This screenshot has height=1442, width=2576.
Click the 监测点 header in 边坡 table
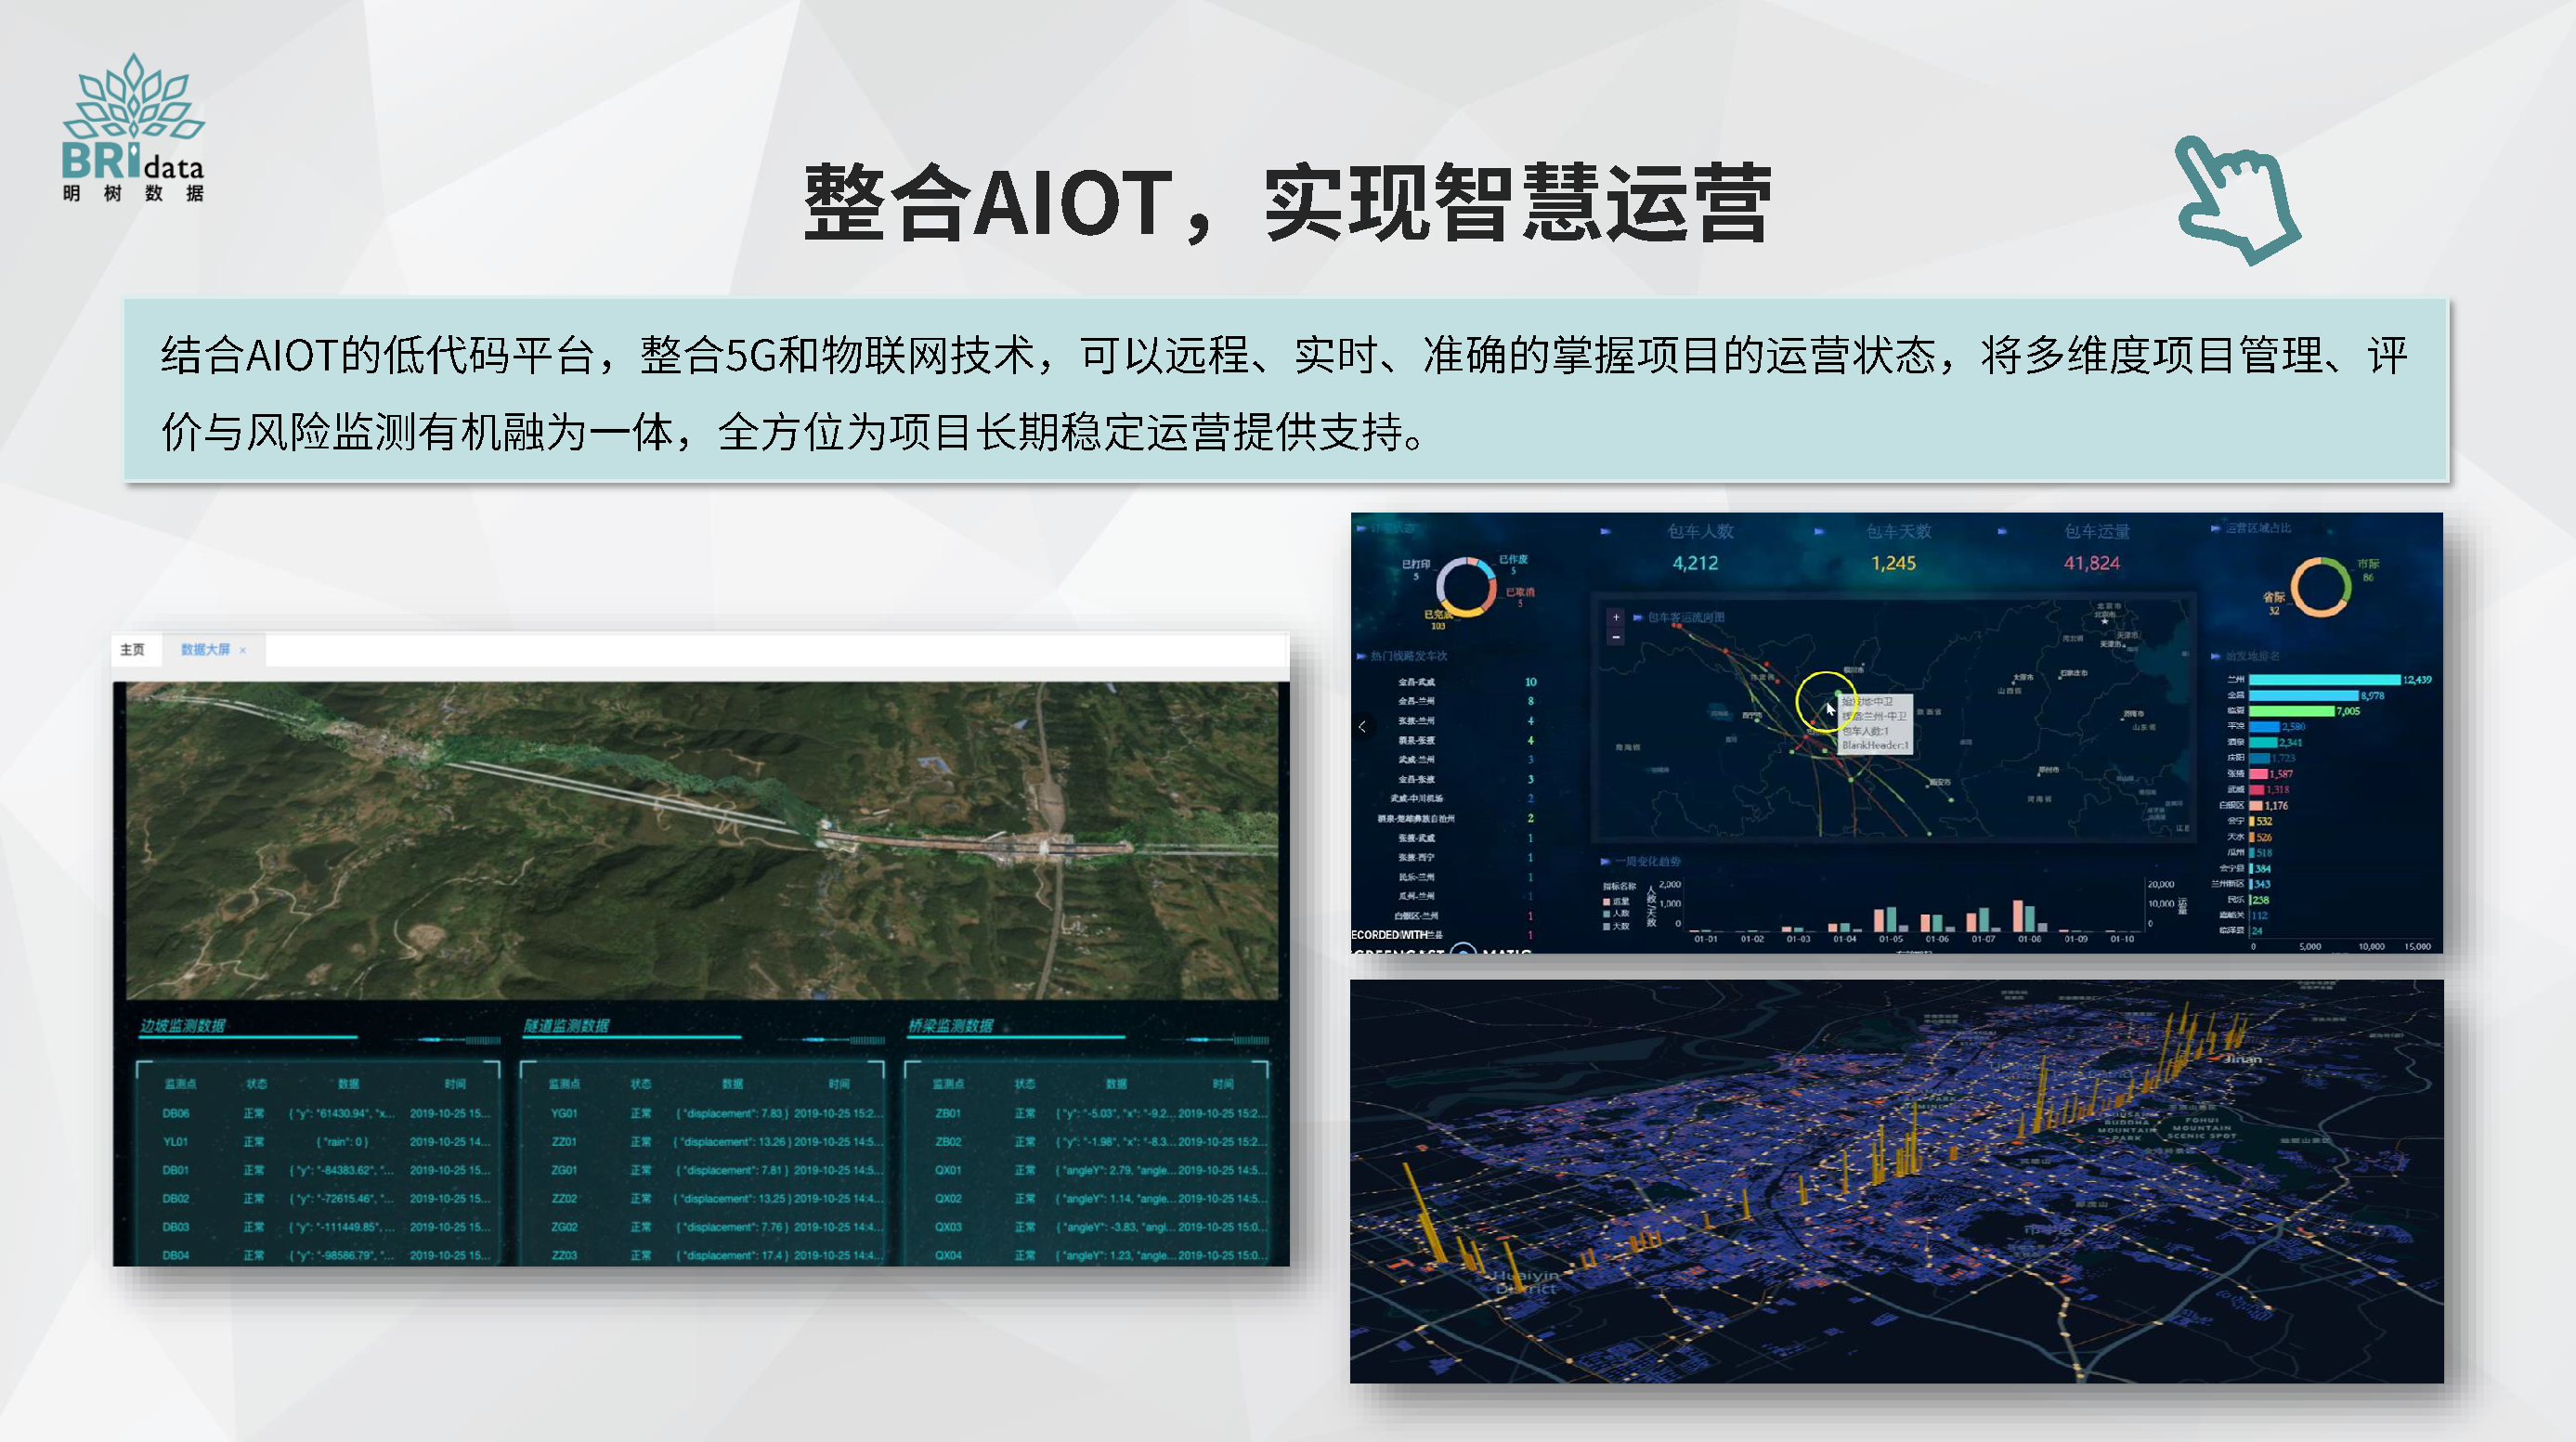(x=180, y=1084)
